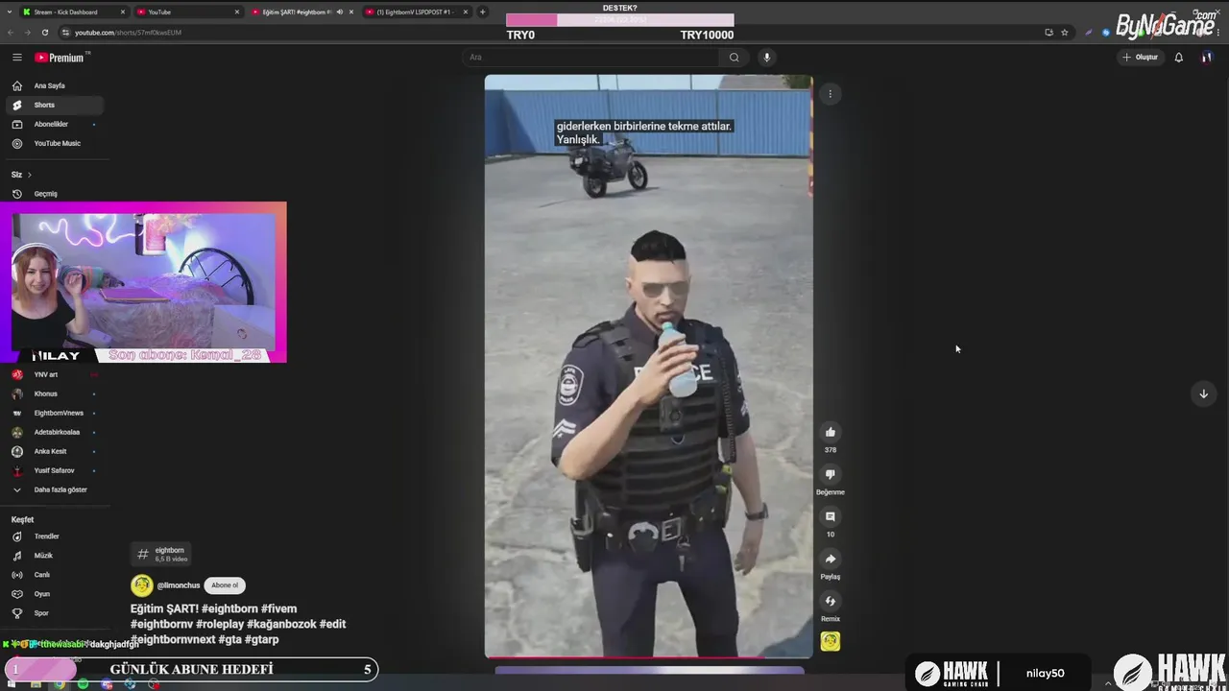Viewport: 1229px width, 691px height.
Task: Click the Ara search input field
Action: point(590,58)
